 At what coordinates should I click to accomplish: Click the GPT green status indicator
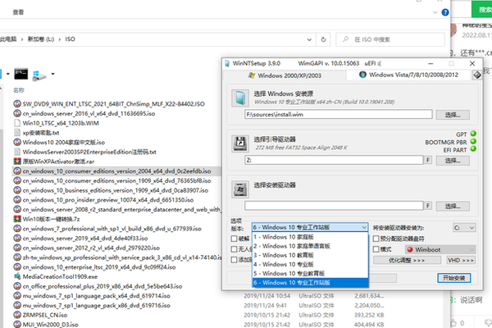(473, 134)
